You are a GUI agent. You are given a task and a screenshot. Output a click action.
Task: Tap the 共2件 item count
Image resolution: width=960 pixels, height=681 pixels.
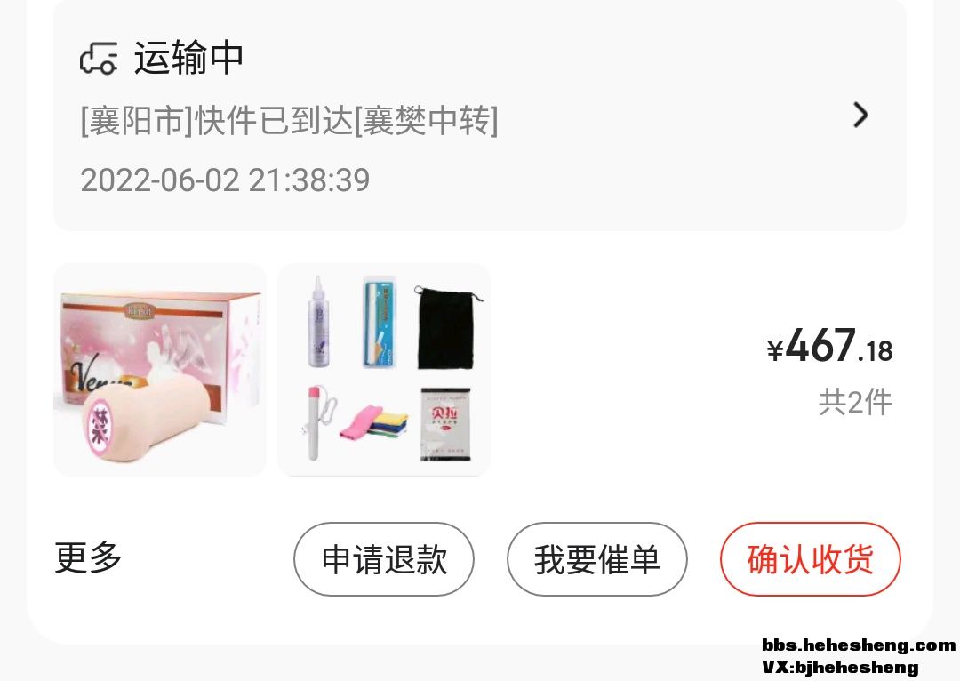[x=855, y=403]
